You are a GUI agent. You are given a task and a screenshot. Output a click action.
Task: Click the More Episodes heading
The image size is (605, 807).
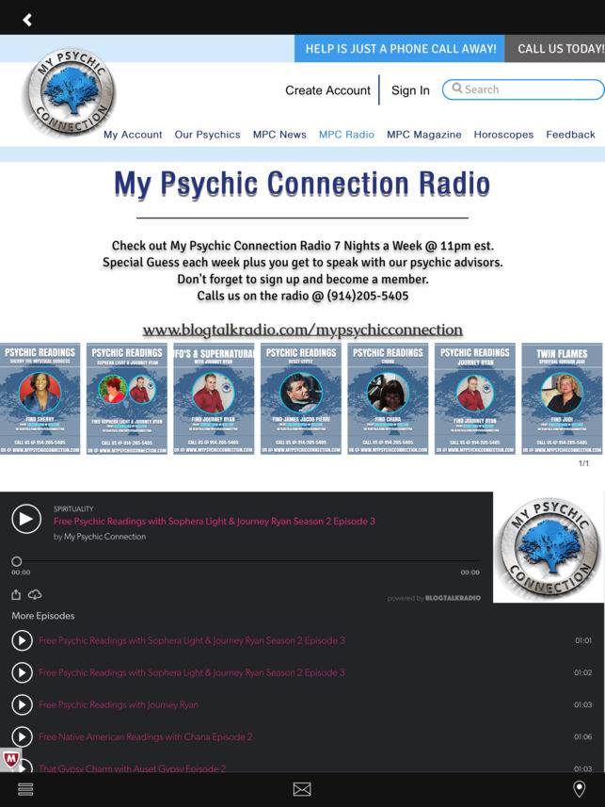pos(43,616)
